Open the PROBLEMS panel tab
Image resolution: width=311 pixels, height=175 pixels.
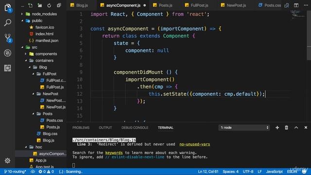click(x=81, y=127)
